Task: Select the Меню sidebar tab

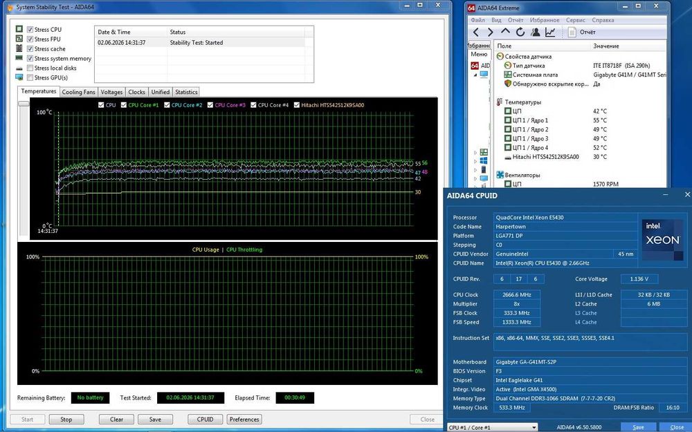Action: 479,54
